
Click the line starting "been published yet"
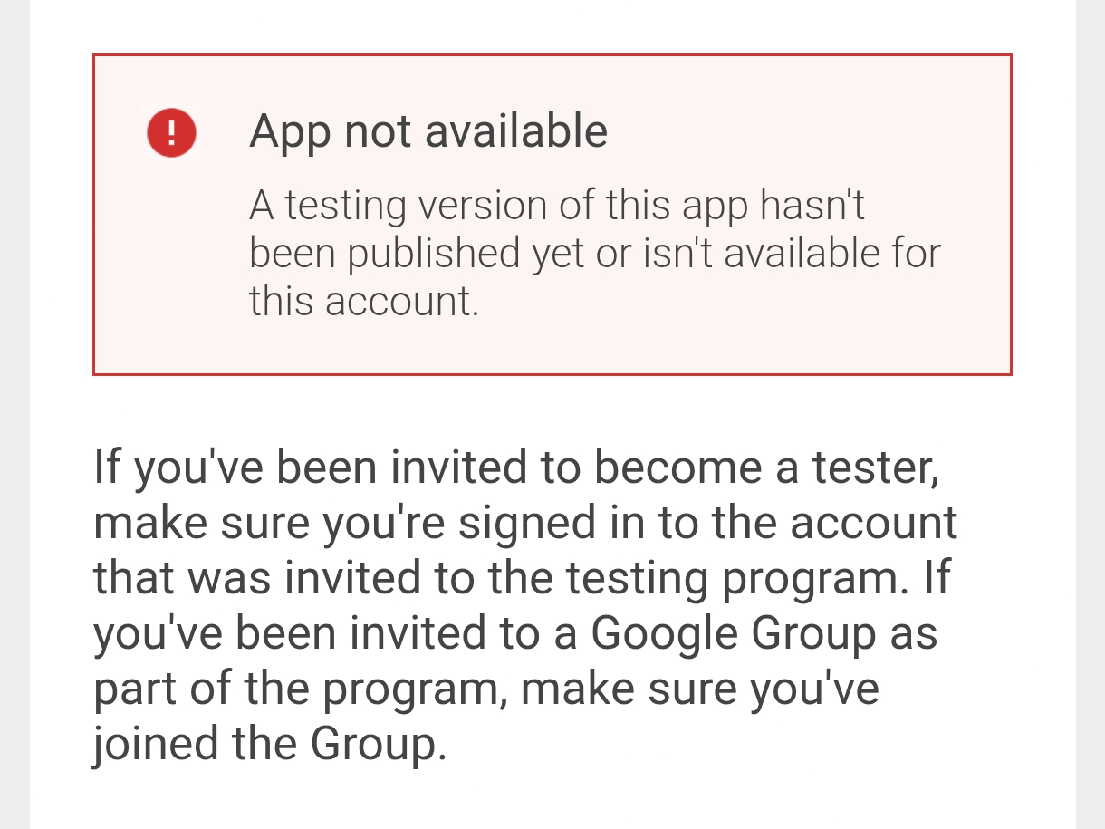[594, 254]
